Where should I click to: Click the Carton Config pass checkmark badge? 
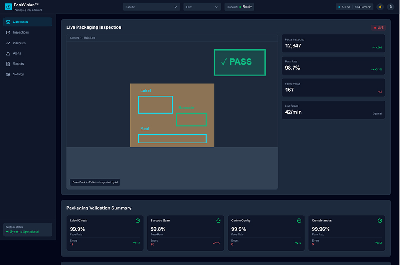pyautogui.click(x=298, y=221)
